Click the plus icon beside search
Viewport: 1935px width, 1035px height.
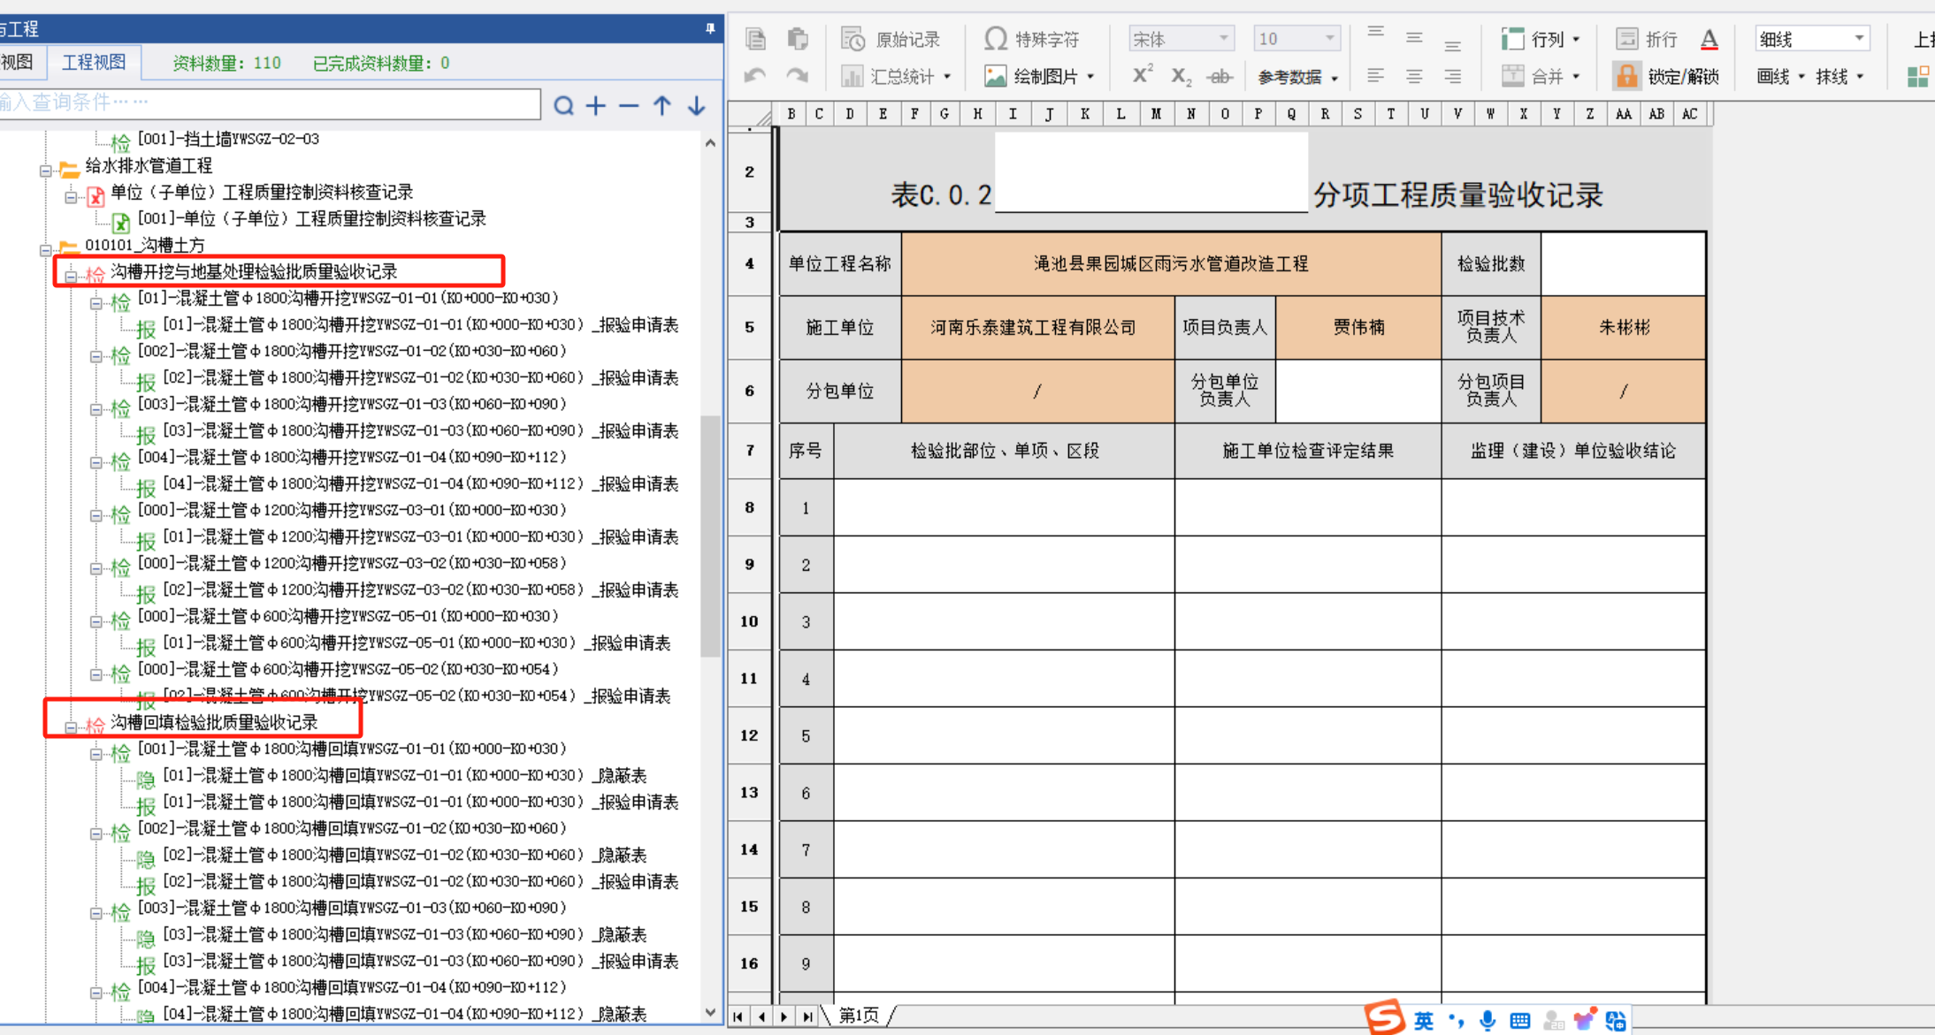pos(596,106)
